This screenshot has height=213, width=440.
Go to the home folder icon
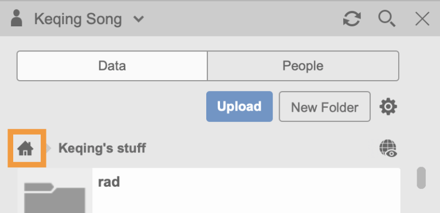click(26, 148)
